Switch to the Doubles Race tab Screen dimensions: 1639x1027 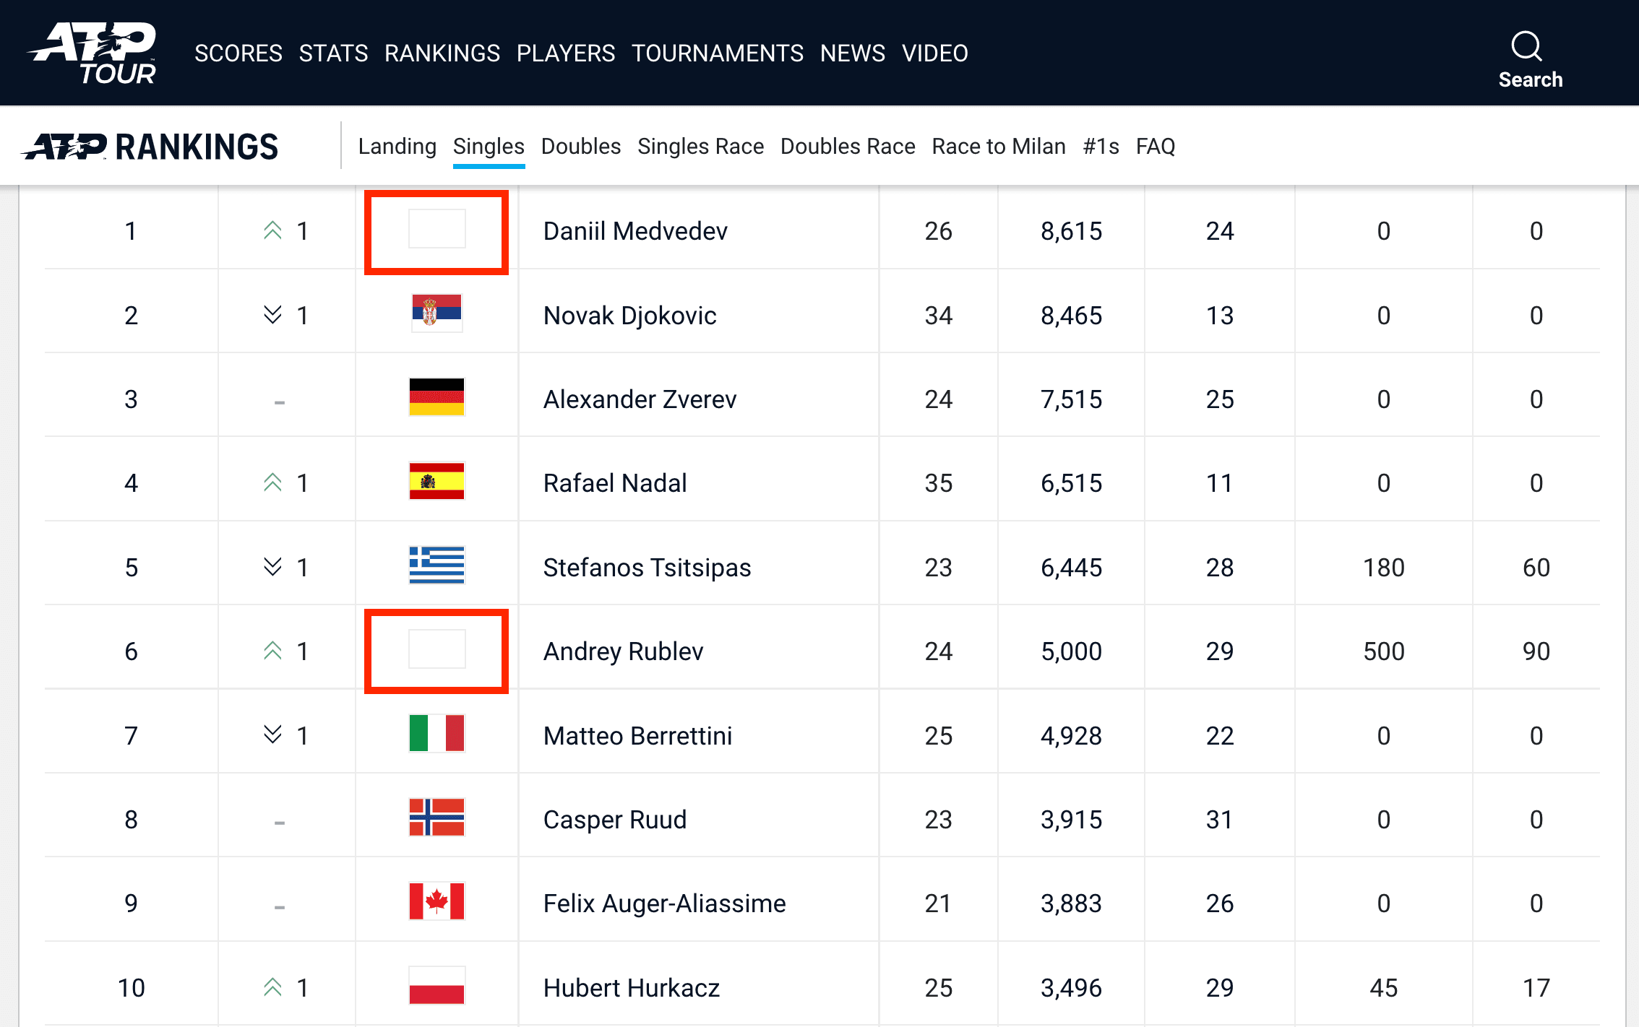848,147
